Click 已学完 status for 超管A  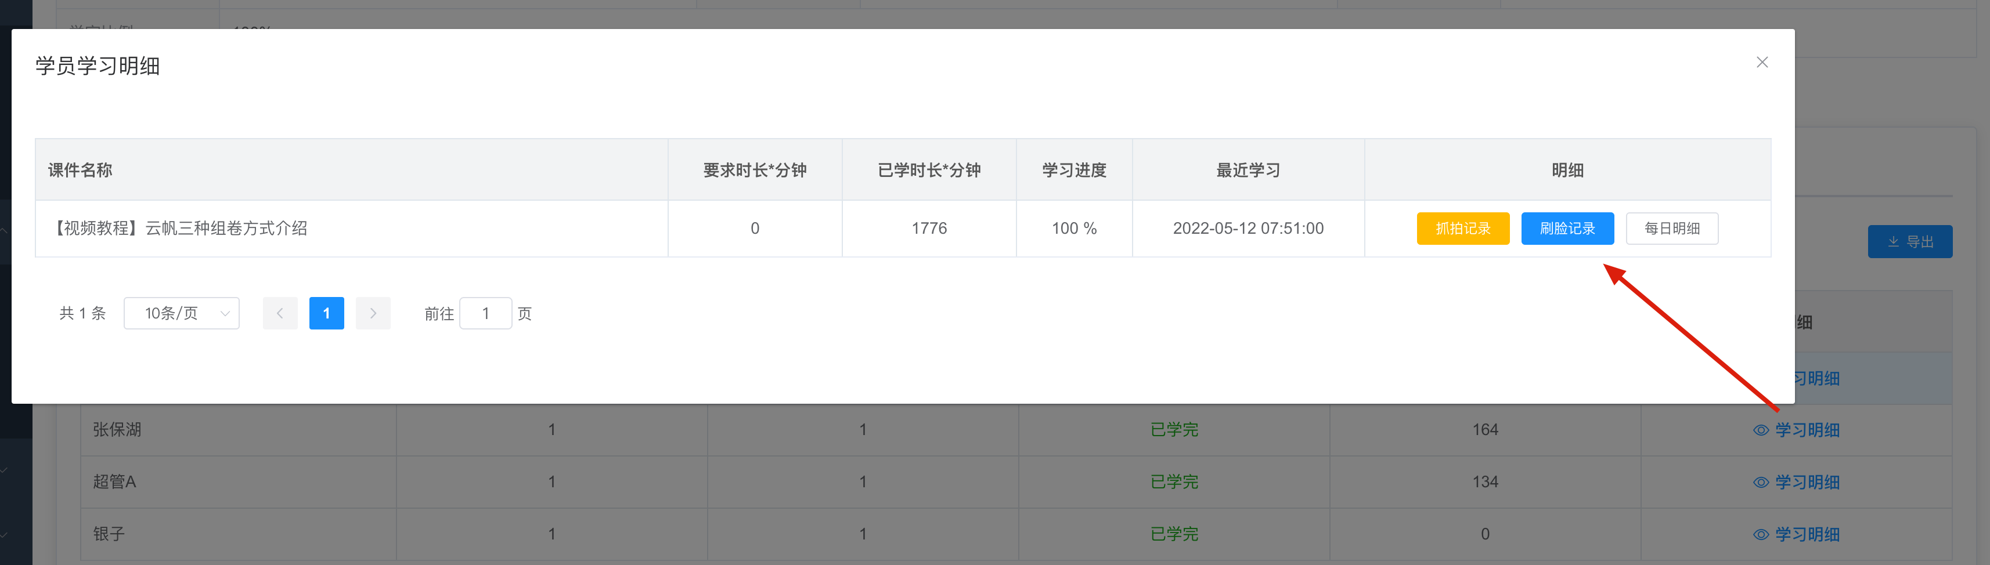pos(1174,481)
